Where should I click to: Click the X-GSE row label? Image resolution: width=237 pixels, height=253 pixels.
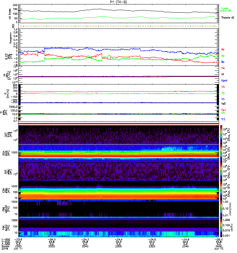tap(5, 239)
